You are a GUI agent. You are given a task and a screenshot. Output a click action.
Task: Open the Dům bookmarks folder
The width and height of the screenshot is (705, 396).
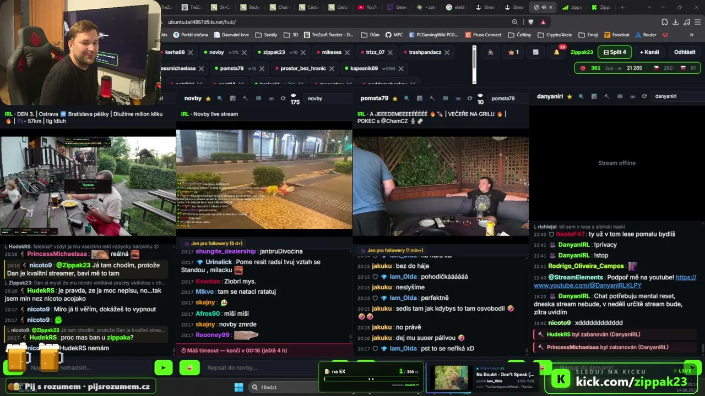[370, 35]
